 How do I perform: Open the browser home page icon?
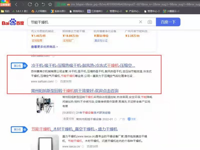[36, 4]
